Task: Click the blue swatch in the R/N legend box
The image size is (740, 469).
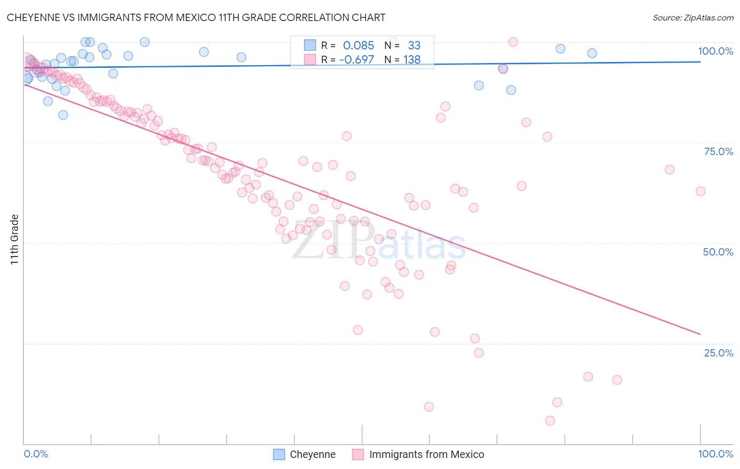Action: coord(310,45)
